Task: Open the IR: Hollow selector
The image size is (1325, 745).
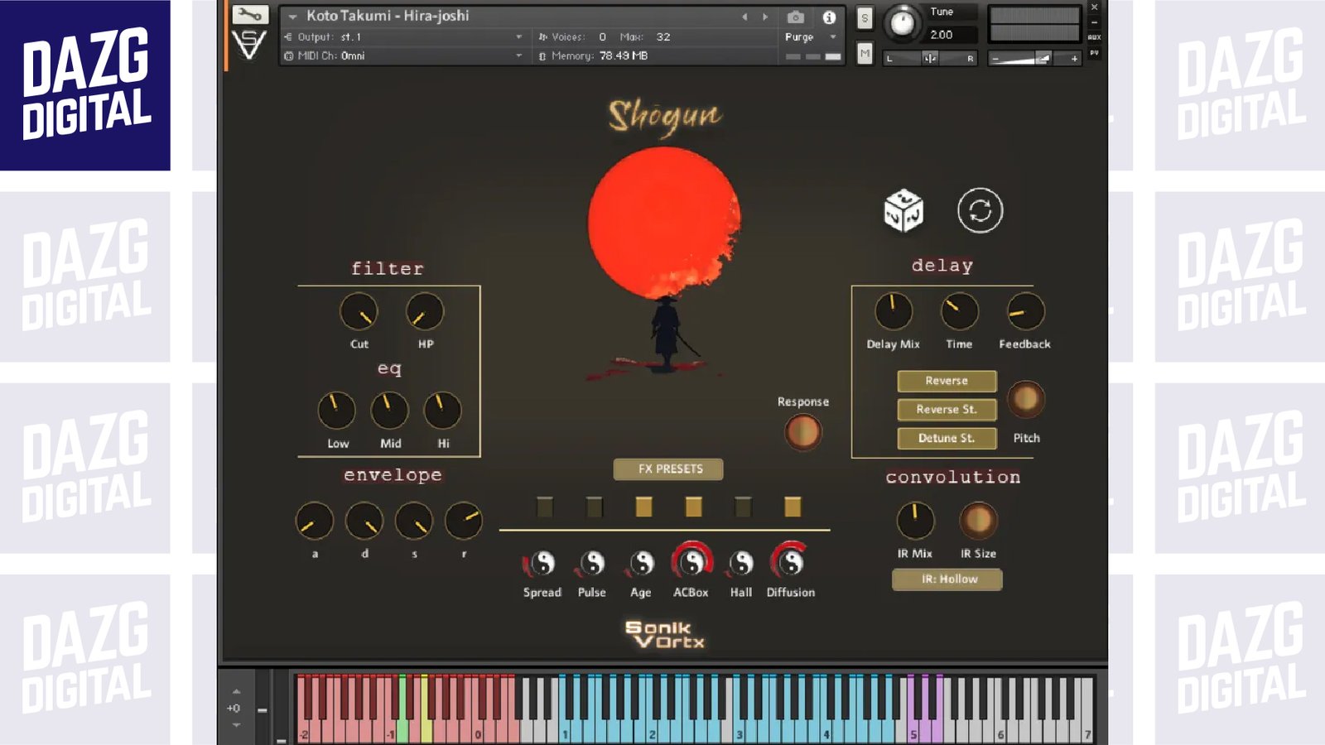Action: (x=947, y=579)
